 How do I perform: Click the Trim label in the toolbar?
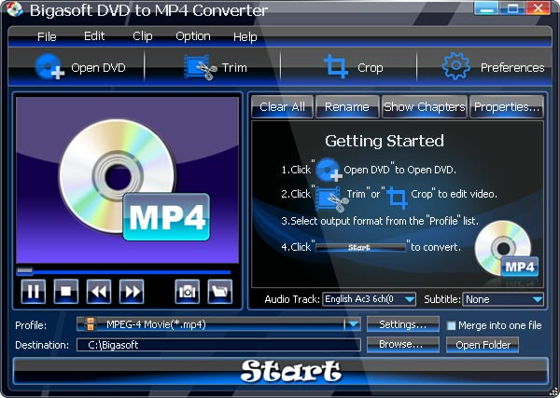pyautogui.click(x=234, y=67)
